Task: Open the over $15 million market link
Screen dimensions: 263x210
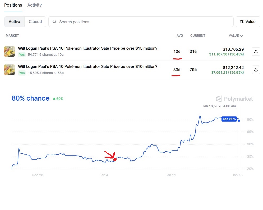Action: tap(87, 48)
